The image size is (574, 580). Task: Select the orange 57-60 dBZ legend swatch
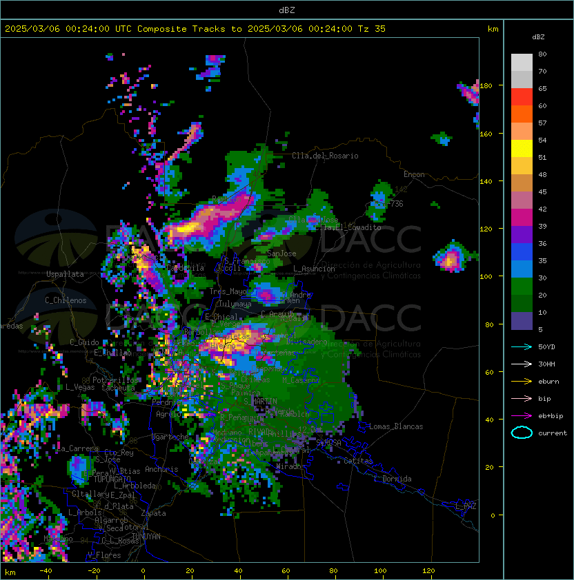click(522, 114)
